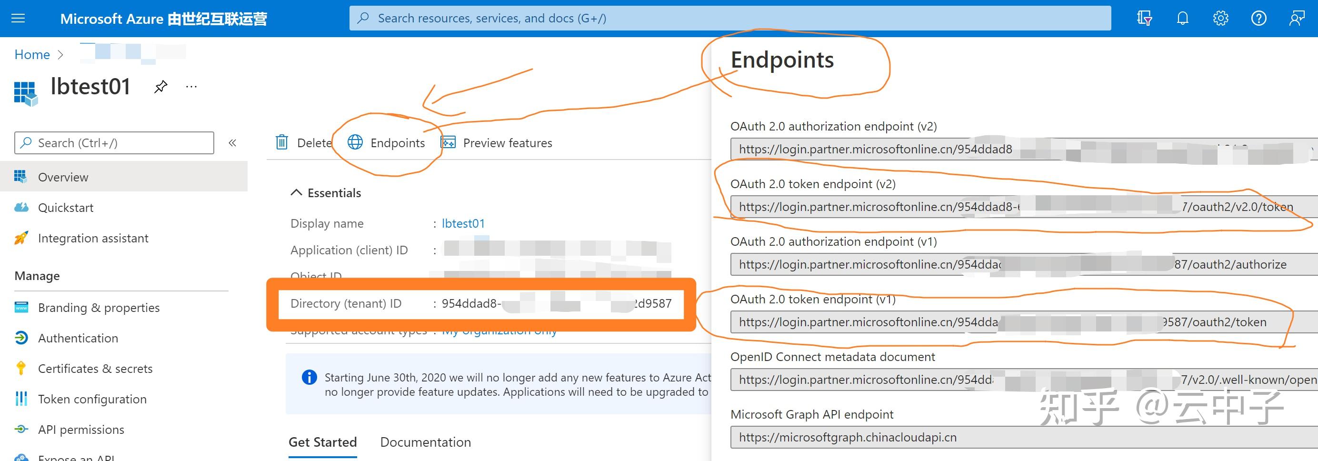Click the lbtest01 display name link
Screen dimensions: 1318x461
click(x=463, y=223)
